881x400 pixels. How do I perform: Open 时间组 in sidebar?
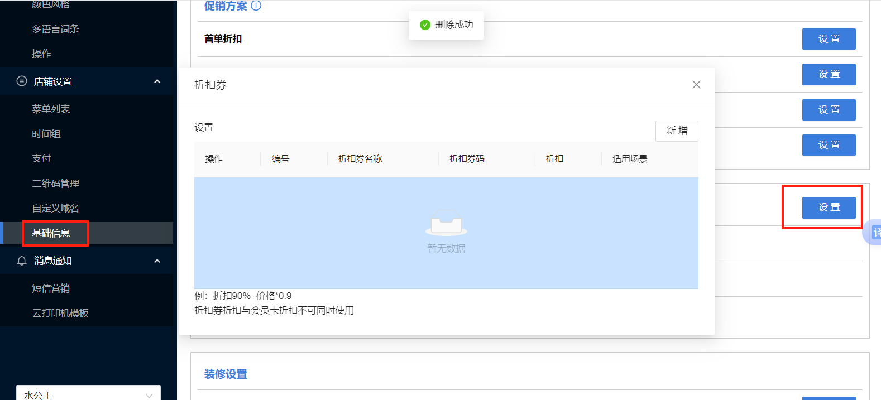pyautogui.click(x=46, y=134)
